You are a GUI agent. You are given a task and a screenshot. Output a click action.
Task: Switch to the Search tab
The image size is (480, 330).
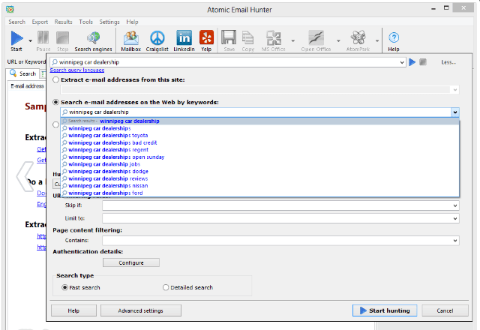coord(23,73)
